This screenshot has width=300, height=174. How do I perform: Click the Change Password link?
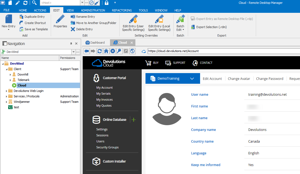pyautogui.click(x=269, y=79)
